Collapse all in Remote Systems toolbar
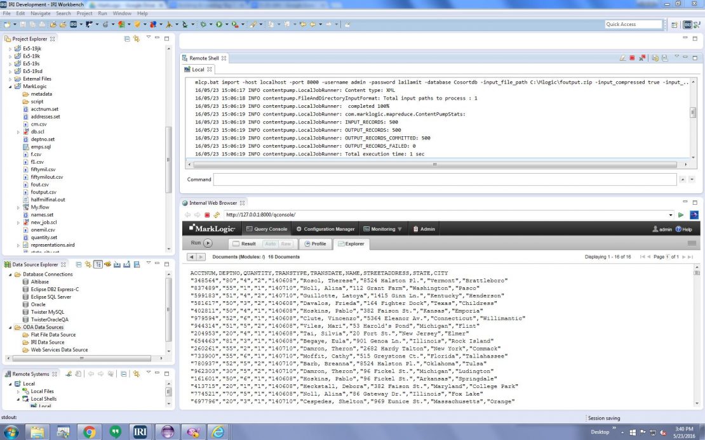The width and height of the screenshot is (705, 440). (x=124, y=374)
